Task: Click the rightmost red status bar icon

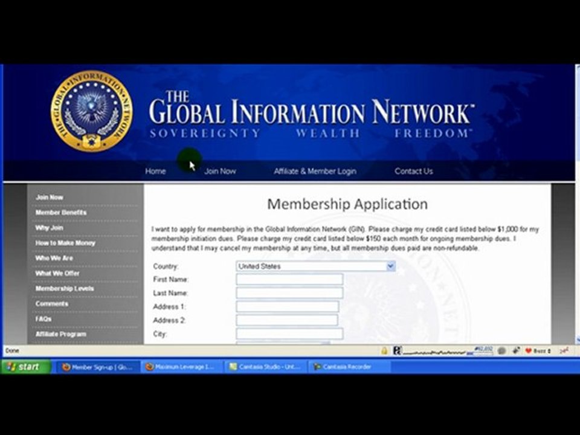Action: click(564, 350)
